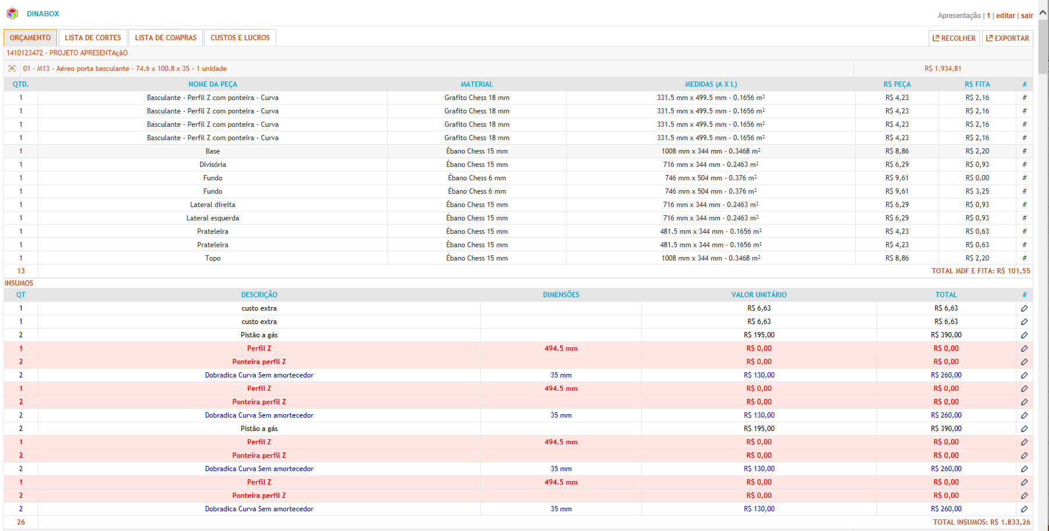Click the Apresentação user label
Viewport: 1049px width, 531px height.
tap(959, 16)
